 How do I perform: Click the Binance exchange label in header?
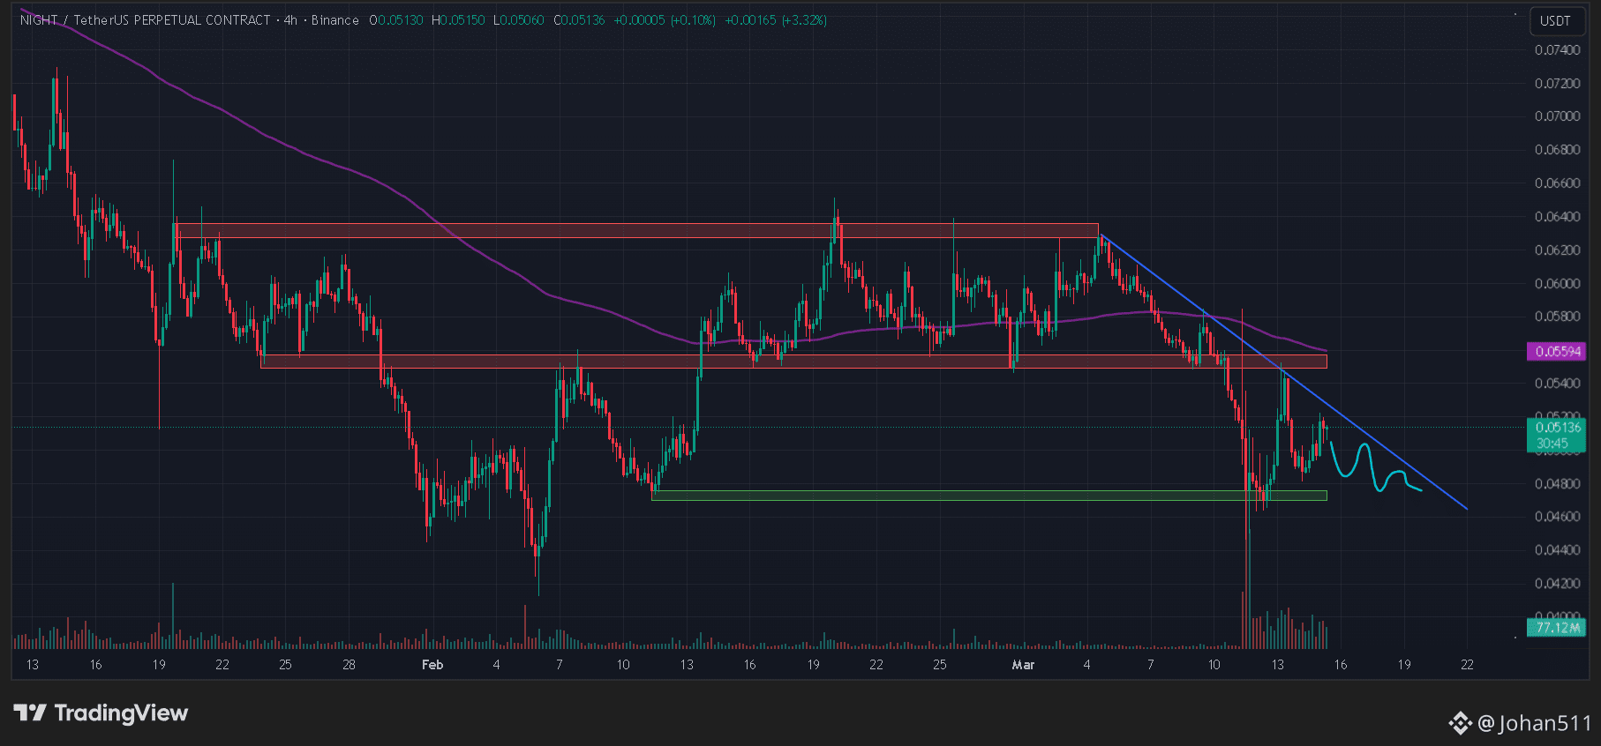pos(334,19)
